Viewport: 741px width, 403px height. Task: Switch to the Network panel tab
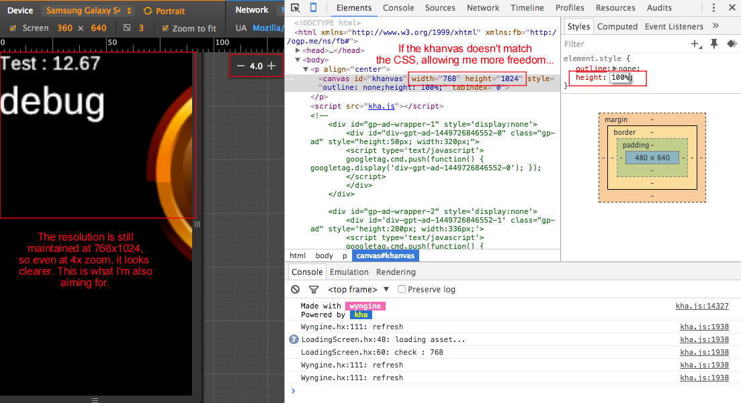(483, 7)
